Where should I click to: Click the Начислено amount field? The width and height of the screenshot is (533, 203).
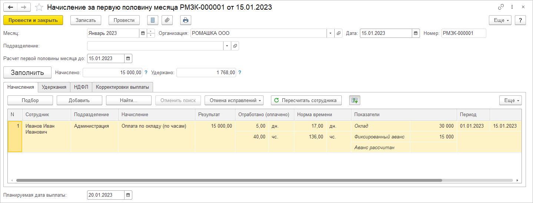(x=113, y=73)
